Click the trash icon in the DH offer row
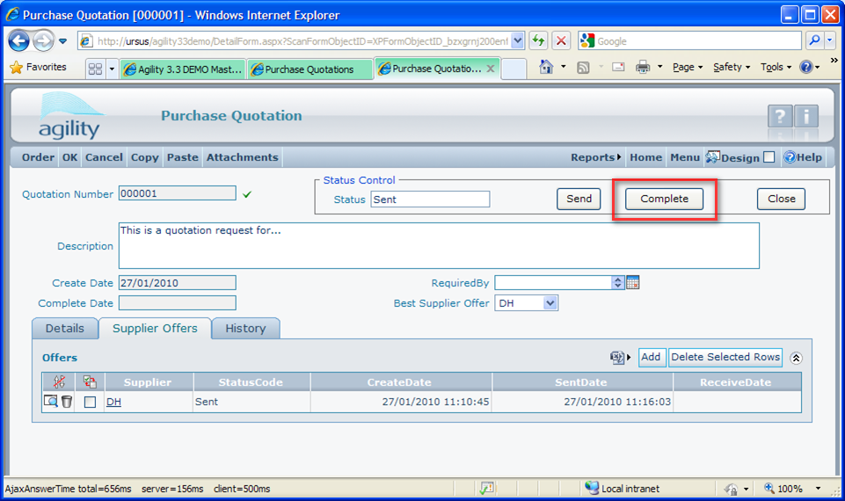 [x=67, y=402]
